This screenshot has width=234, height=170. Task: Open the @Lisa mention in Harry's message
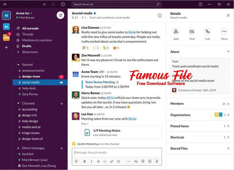(111, 98)
